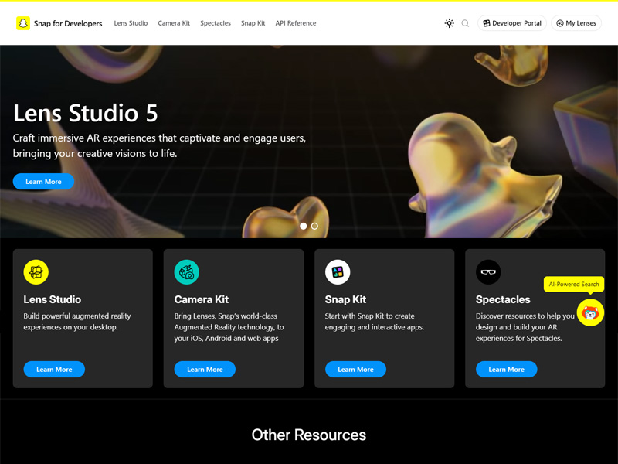Click Learn More under the Spectacles card
The image size is (618, 464).
pyautogui.click(x=506, y=370)
